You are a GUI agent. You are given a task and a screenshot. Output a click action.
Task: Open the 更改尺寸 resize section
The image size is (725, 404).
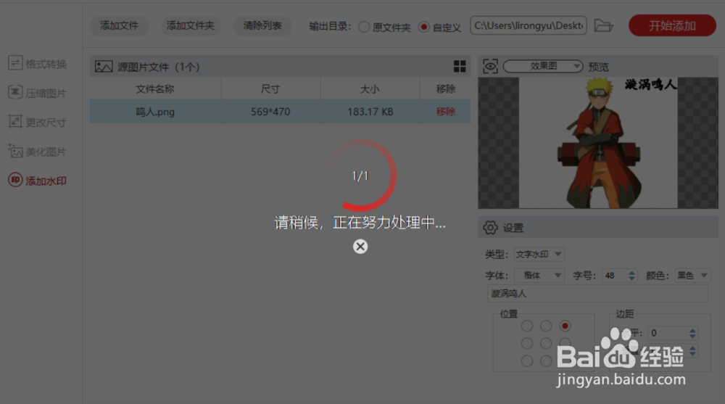pyautogui.click(x=38, y=122)
